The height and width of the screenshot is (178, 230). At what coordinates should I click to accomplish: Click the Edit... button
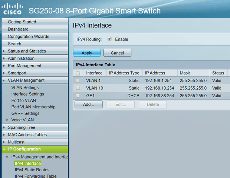pos(121,104)
